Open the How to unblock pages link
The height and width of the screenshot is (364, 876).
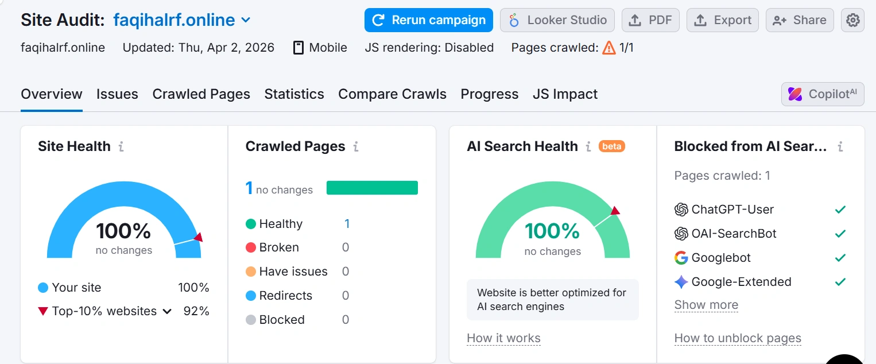(x=737, y=338)
